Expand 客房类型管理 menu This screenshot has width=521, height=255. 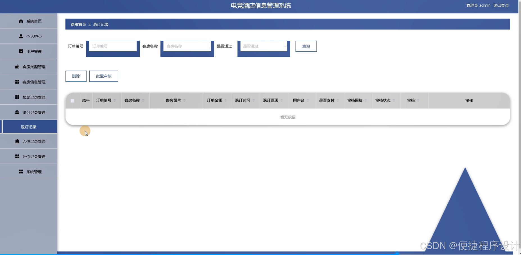[29, 66]
